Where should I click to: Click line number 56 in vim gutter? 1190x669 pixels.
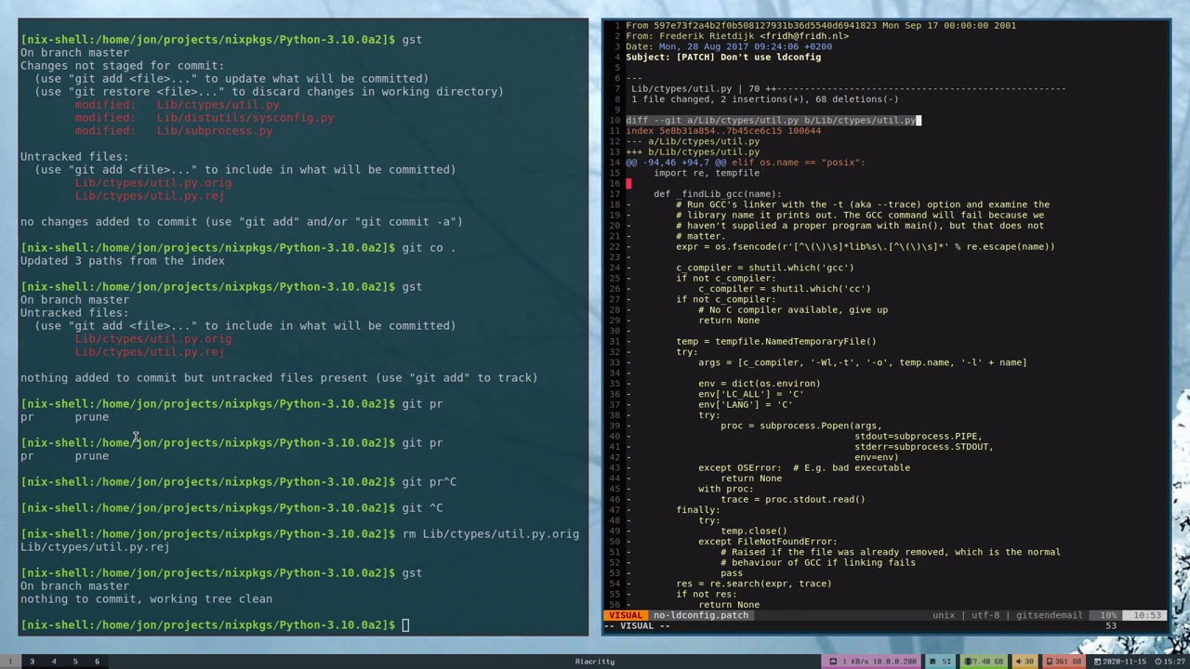615,605
